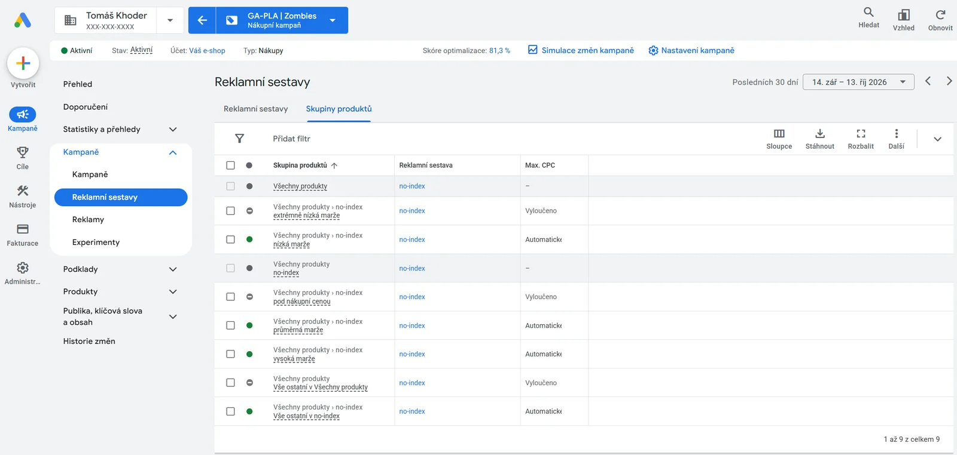The width and height of the screenshot is (957, 455).
Task: Open Administrace gear icon
Action: click(x=23, y=268)
